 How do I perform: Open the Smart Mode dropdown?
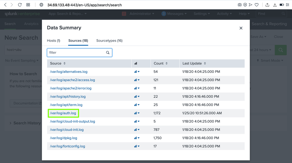click(270, 61)
